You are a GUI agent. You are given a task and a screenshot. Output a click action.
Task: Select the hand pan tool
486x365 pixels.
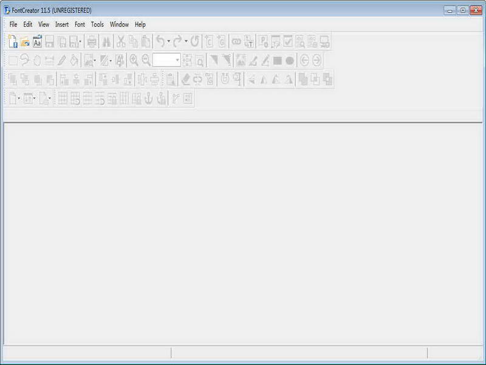tap(37, 60)
